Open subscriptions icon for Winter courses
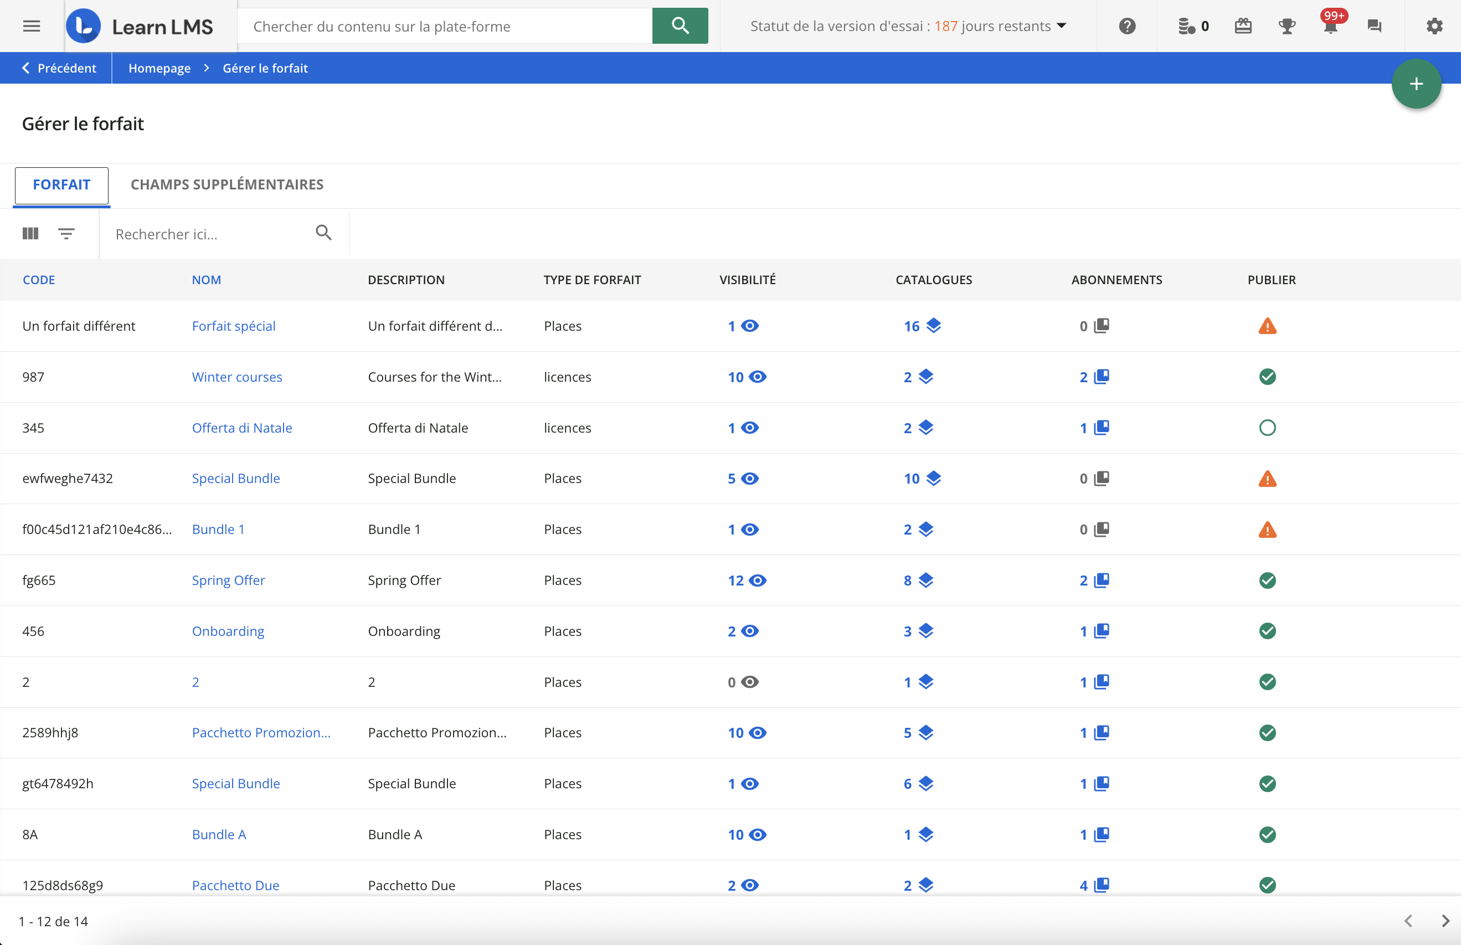 [1102, 376]
